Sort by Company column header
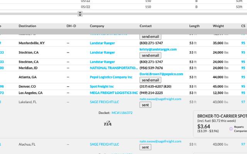The image size is (247, 154). 97,26
